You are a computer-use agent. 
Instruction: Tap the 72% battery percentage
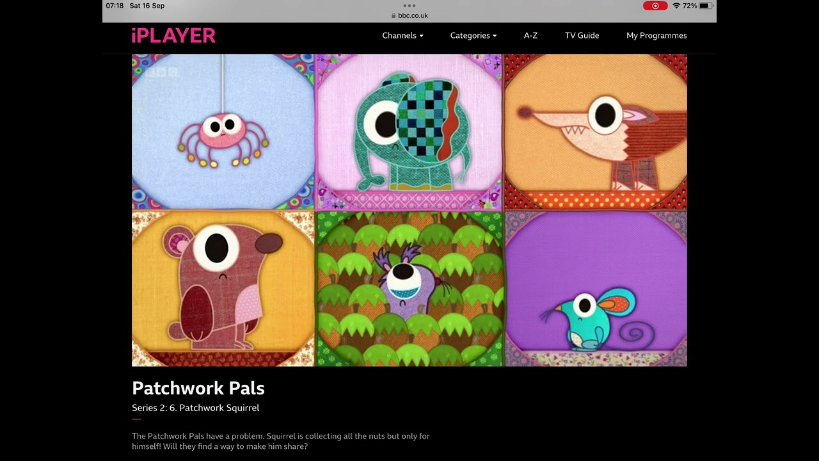(x=690, y=6)
